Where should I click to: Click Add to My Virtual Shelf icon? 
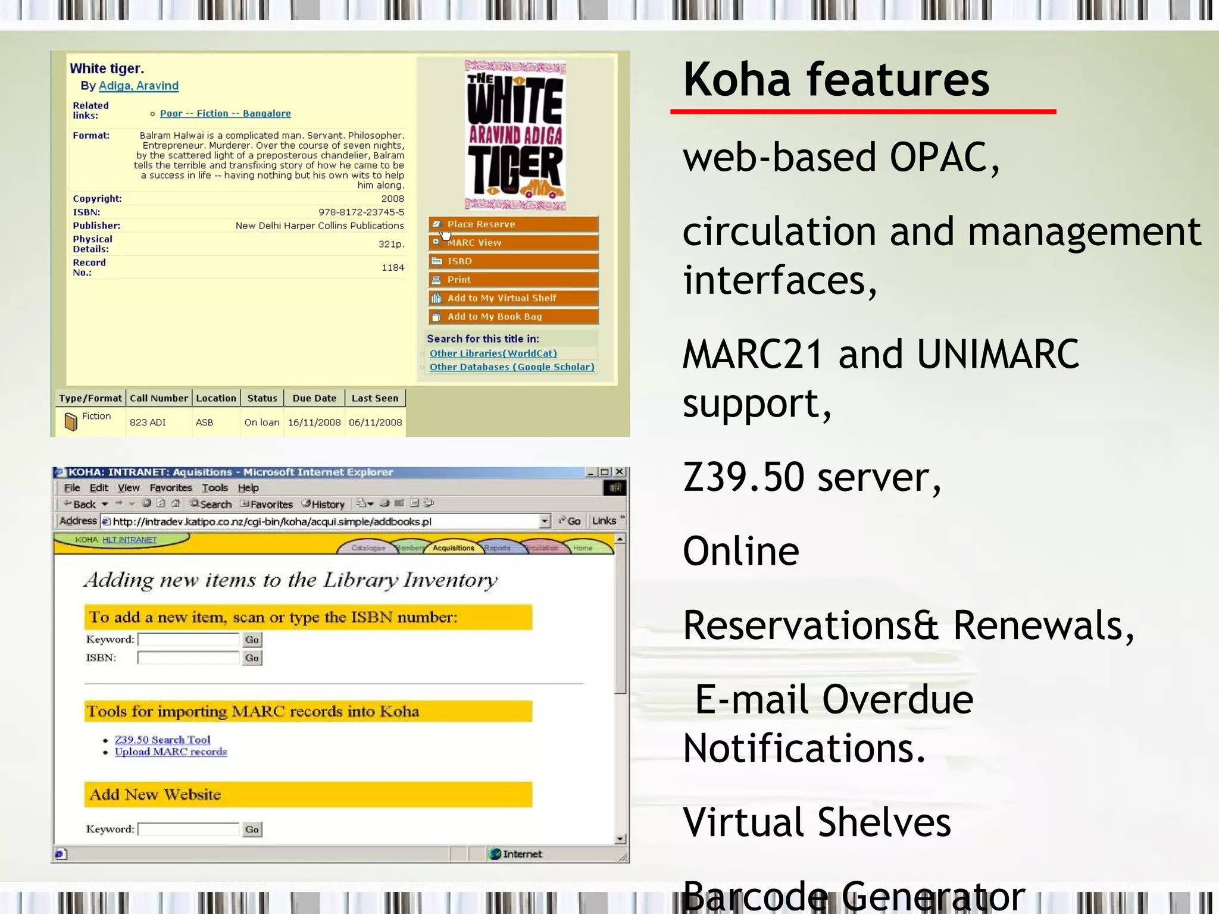(x=436, y=298)
